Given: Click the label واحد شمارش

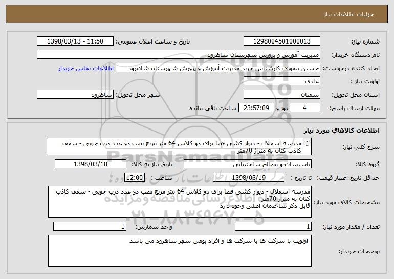Looking at the screenshot, I should click(x=154, y=227).
